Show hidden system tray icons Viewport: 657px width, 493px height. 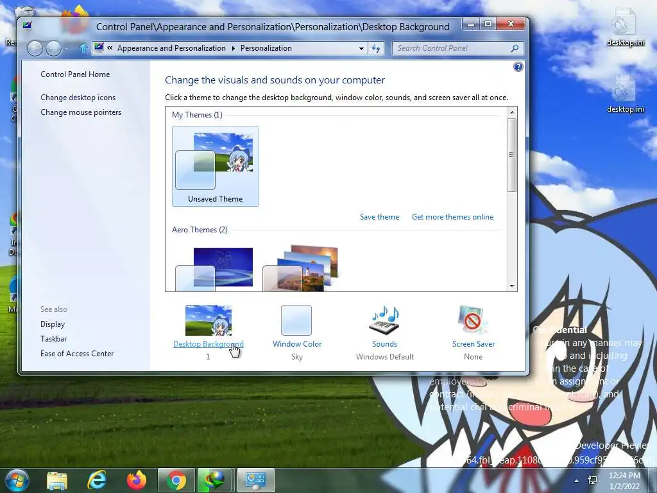[577, 481]
